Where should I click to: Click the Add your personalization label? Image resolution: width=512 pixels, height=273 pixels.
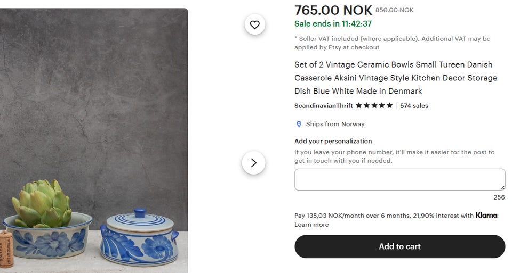click(333, 142)
